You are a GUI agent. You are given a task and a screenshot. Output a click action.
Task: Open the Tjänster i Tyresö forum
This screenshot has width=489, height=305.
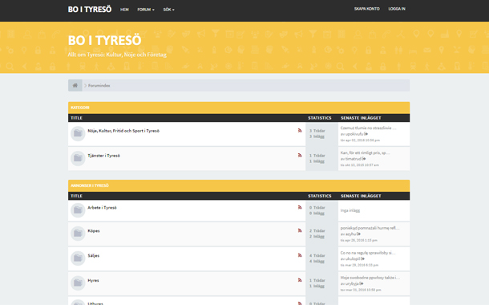point(104,156)
